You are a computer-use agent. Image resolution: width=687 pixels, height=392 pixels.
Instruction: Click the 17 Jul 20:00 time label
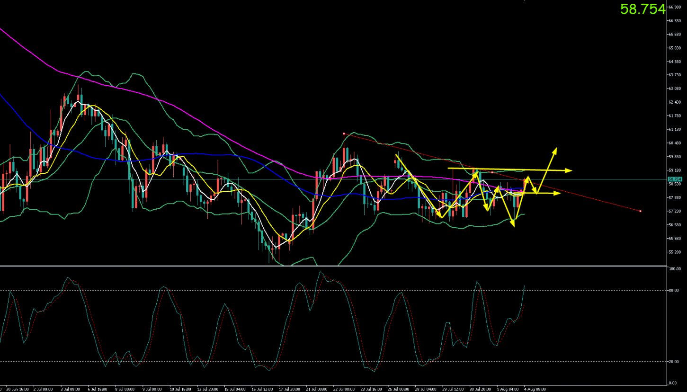[x=289, y=389]
